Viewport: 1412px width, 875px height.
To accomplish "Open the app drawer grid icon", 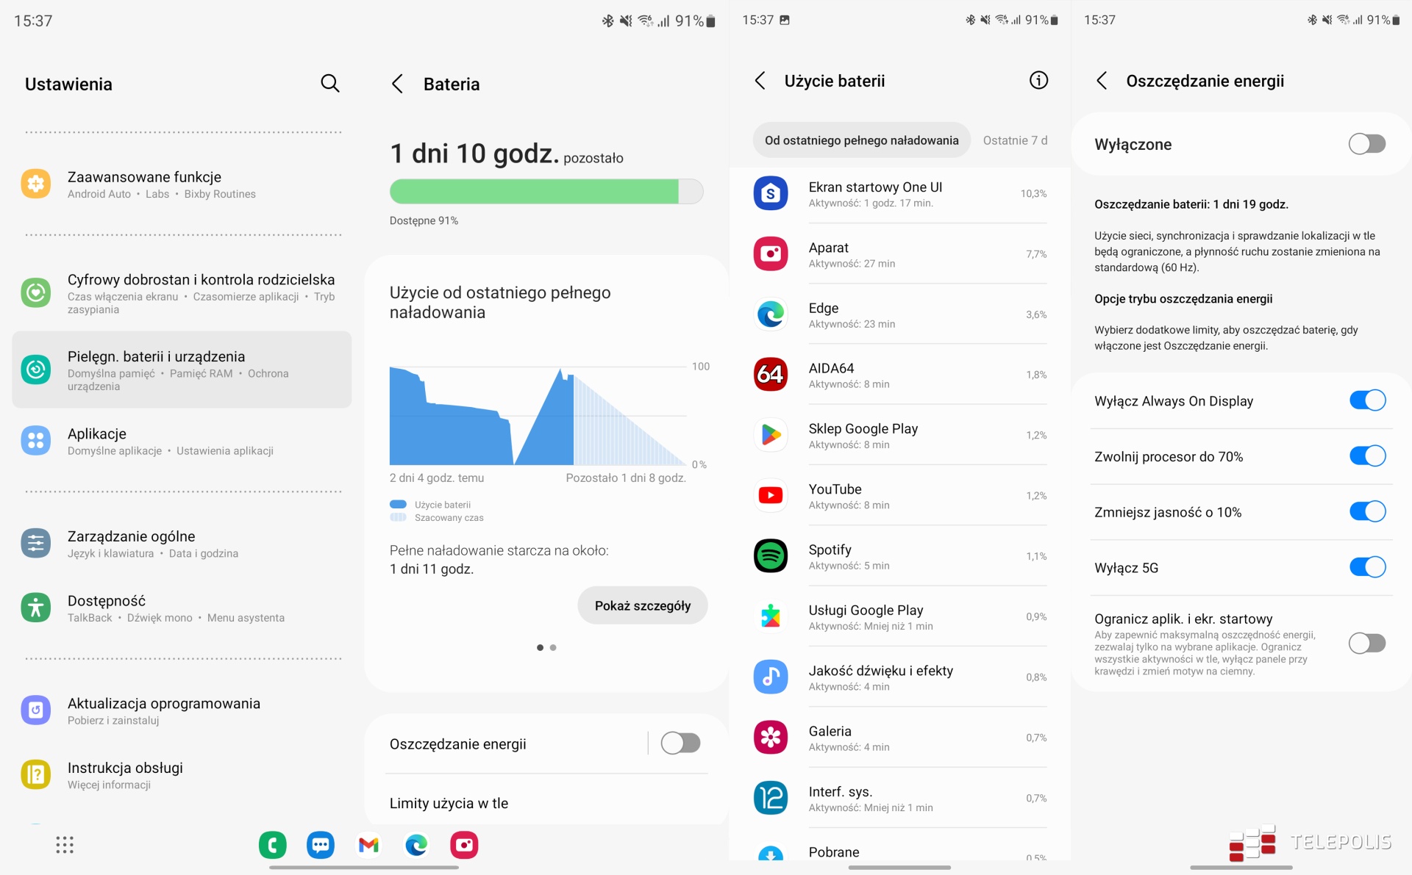I will click(65, 845).
